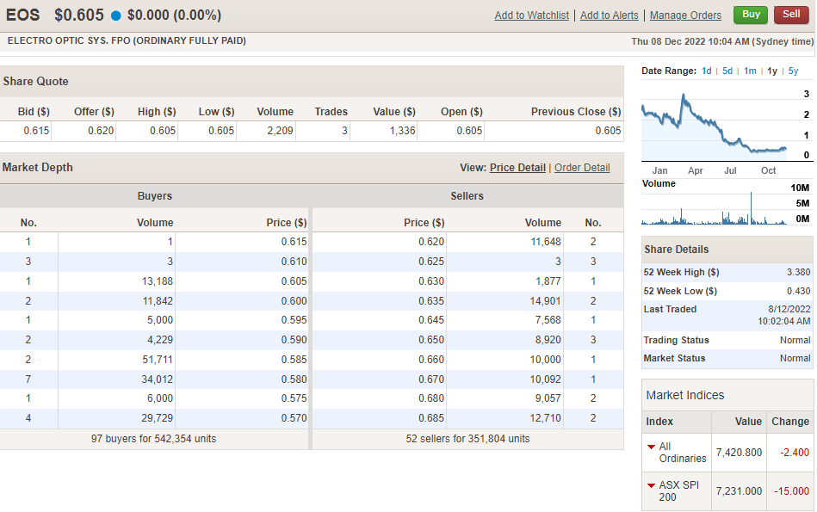
Task: Click the Share Details heading
Action: pos(677,250)
